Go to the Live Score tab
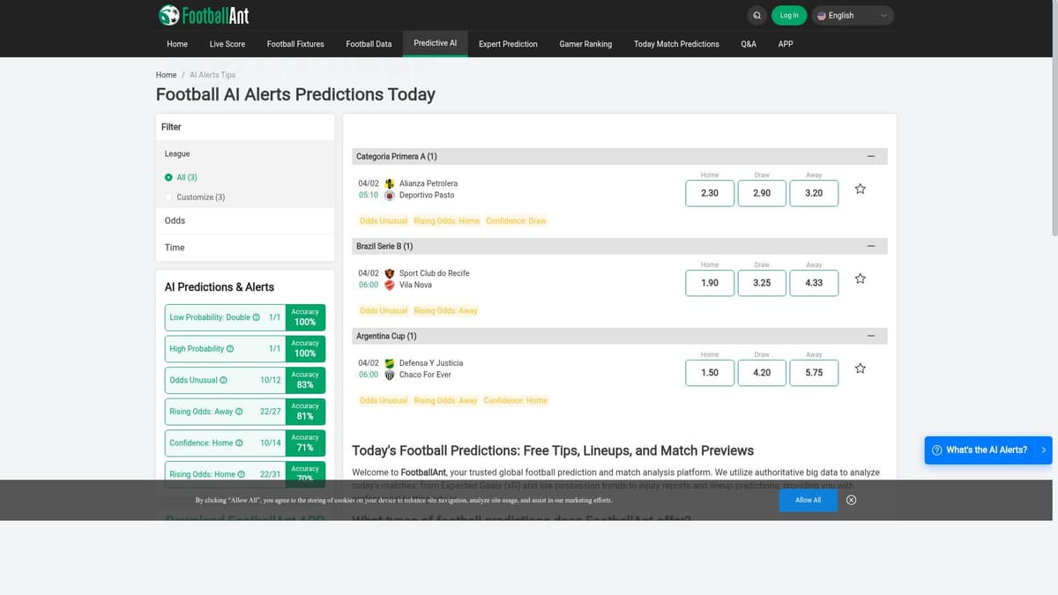This screenshot has height=595, width=1058. pos(227,44)
